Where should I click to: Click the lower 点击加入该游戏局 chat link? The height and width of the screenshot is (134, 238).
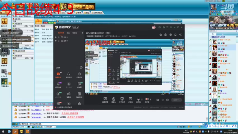point(76,117)
